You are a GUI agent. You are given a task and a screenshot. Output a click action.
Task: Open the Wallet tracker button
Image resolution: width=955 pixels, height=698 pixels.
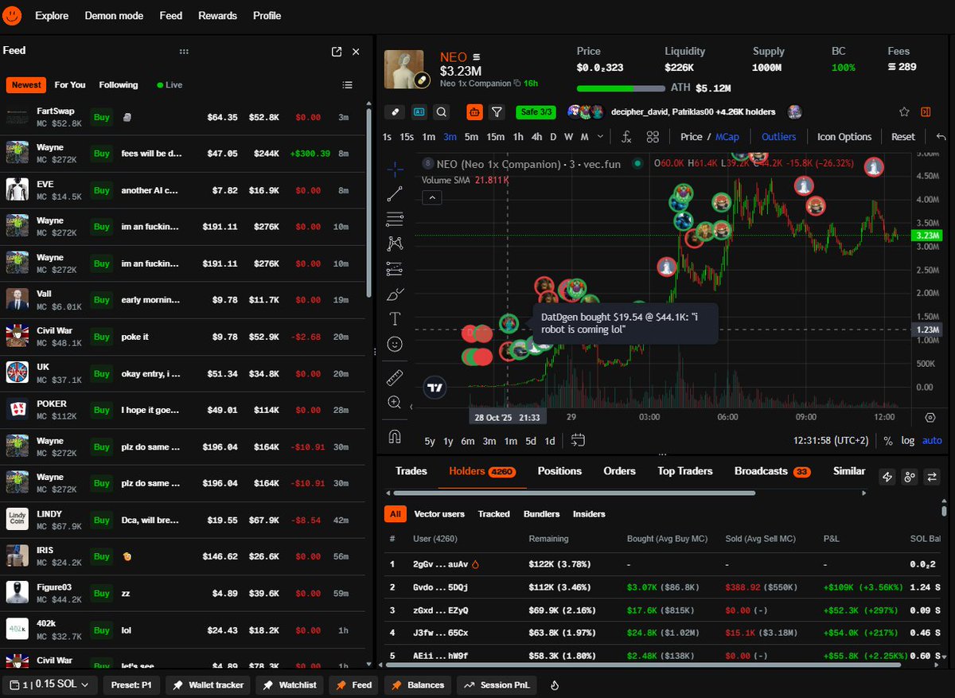coord(208,684)
